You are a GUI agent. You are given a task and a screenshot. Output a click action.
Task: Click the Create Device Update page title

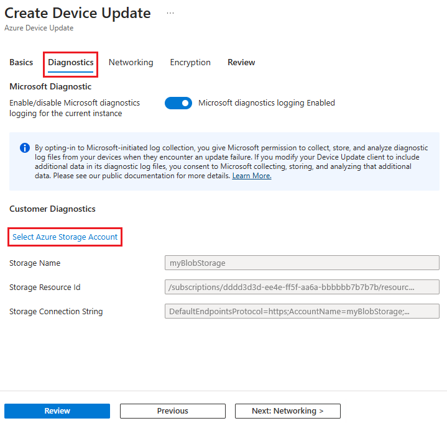tap(78, 13)
